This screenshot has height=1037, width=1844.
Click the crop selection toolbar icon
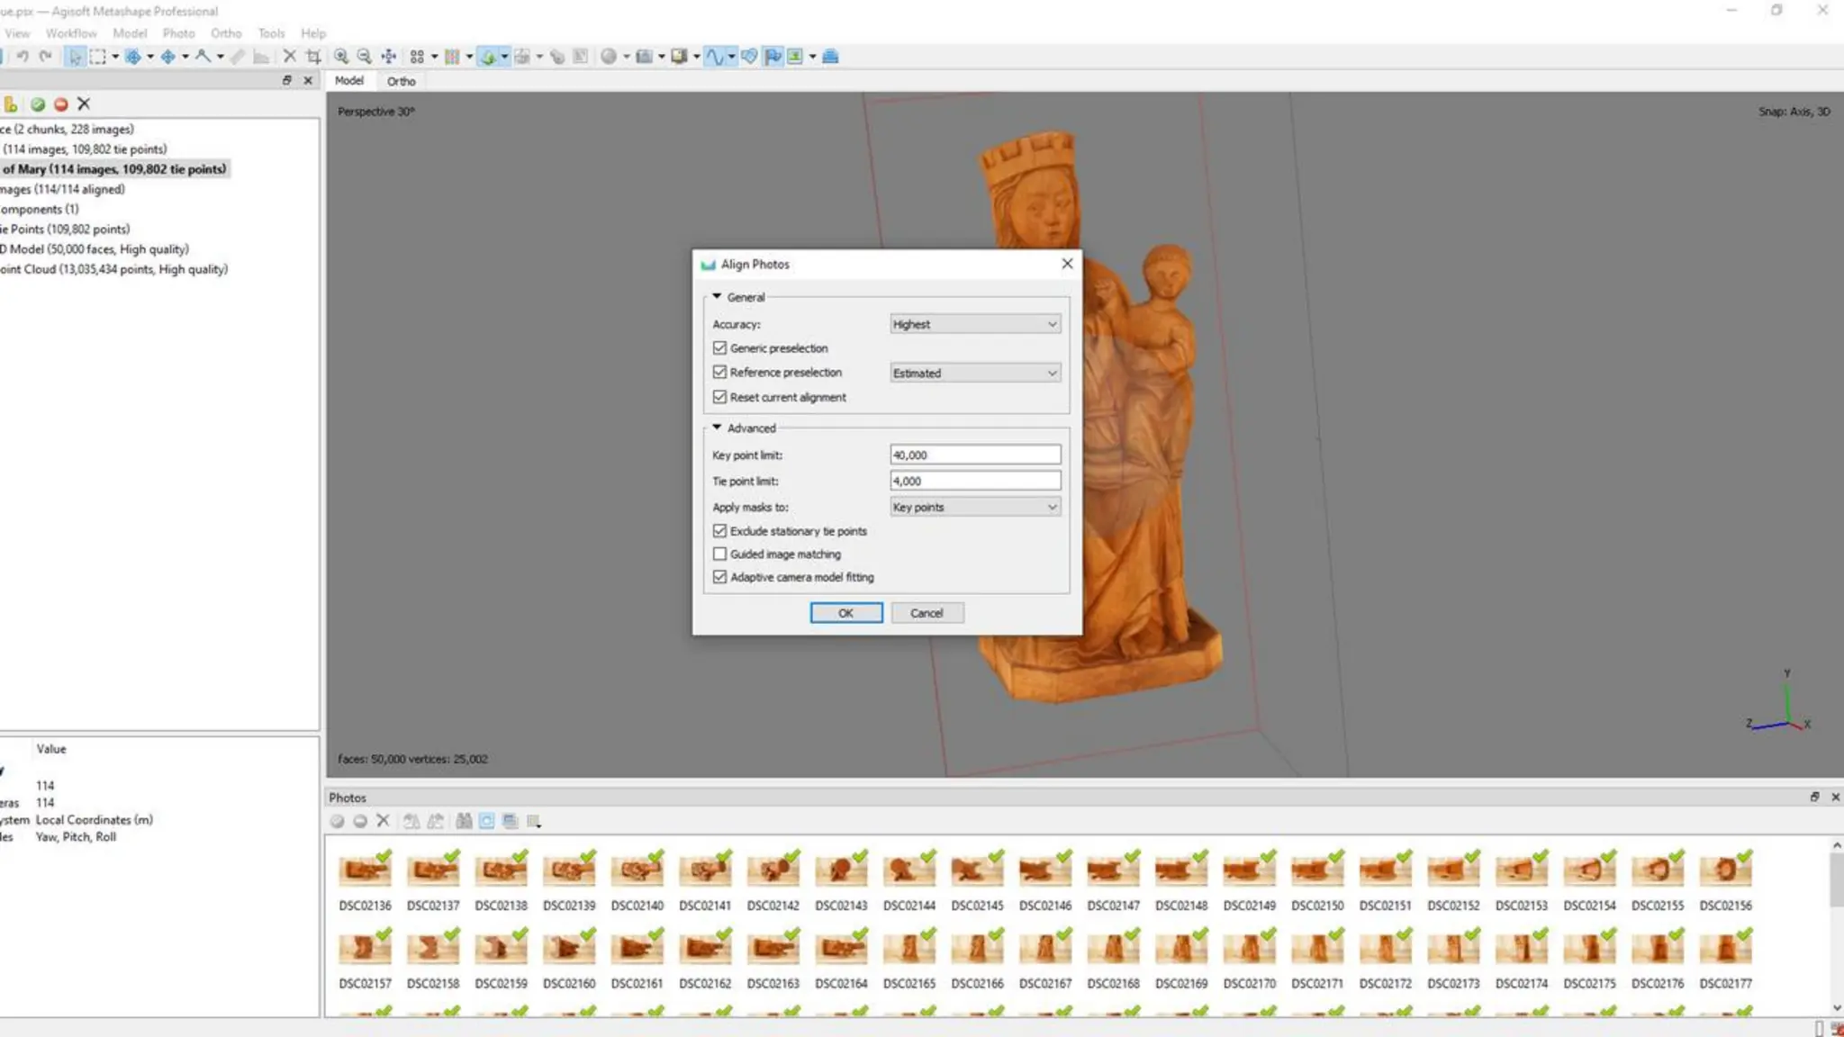[x=313, y=57]
